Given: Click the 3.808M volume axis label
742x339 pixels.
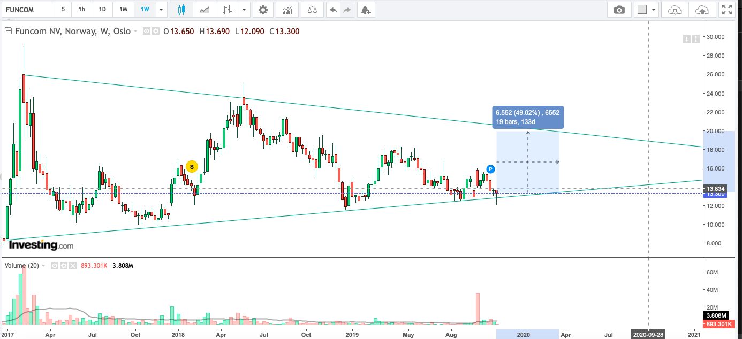Looking at the screenshot, I should pyautogui.click(x=716, y=316).
